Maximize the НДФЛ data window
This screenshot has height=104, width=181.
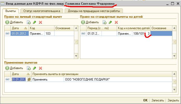(172, 4)
